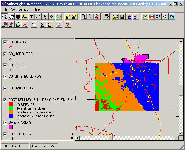Add a layer with red plus icon

(4, 25)
